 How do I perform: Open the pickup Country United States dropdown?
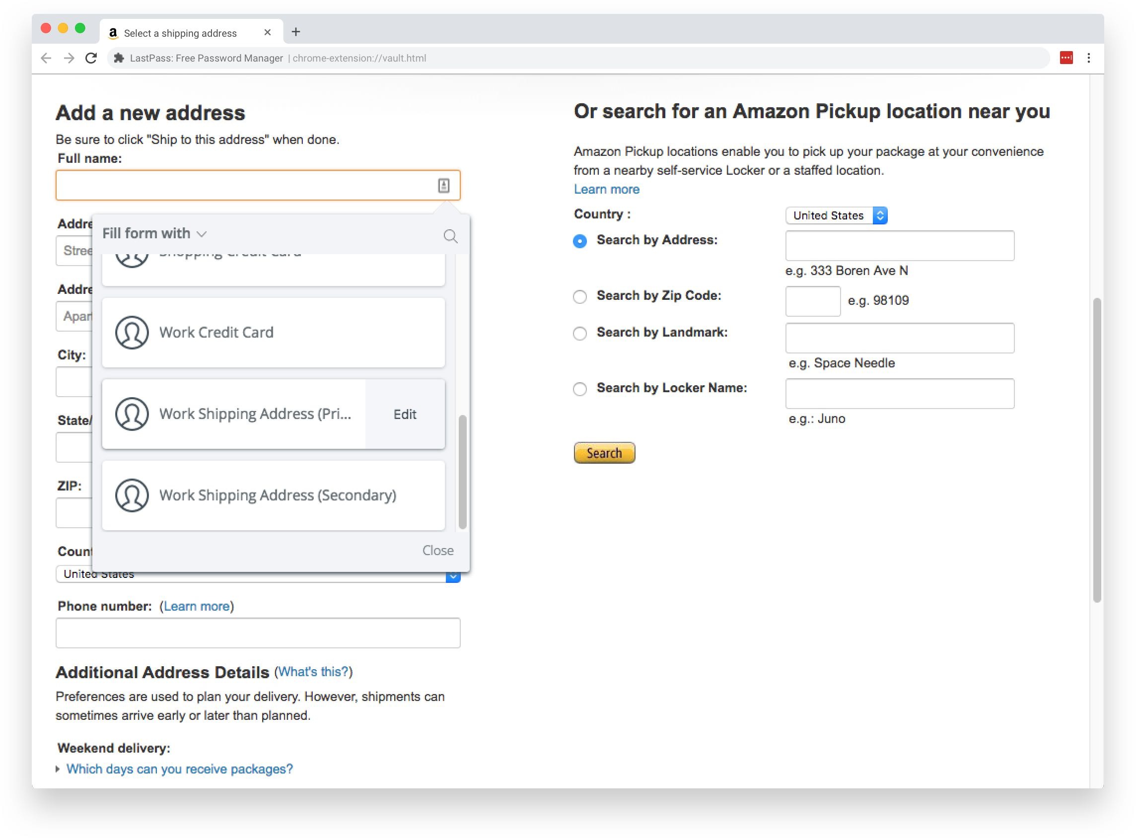pos(836,215)
